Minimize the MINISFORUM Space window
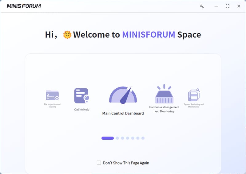The width and height of the screenshot is (246, 174). click(216, 6)
